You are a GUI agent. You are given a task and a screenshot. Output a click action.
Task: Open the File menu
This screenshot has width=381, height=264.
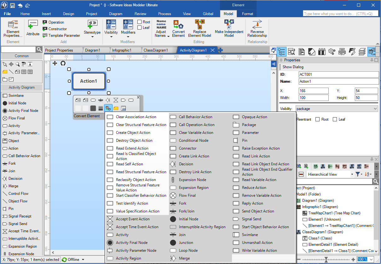(x=7, y=14)
